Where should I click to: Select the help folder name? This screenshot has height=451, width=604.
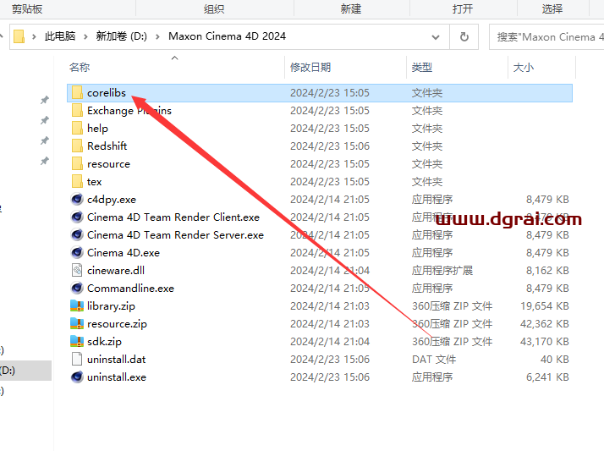[x=97, y=129]
